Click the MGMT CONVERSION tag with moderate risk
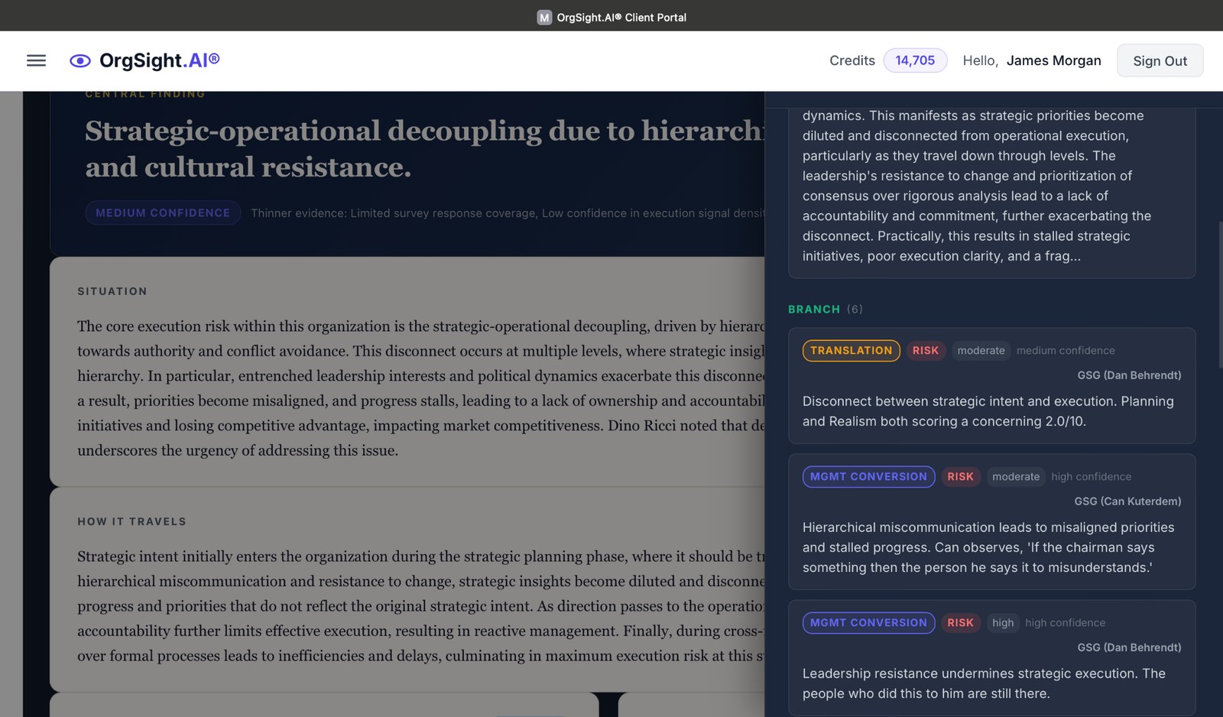1223x717 pixels. 868,476
